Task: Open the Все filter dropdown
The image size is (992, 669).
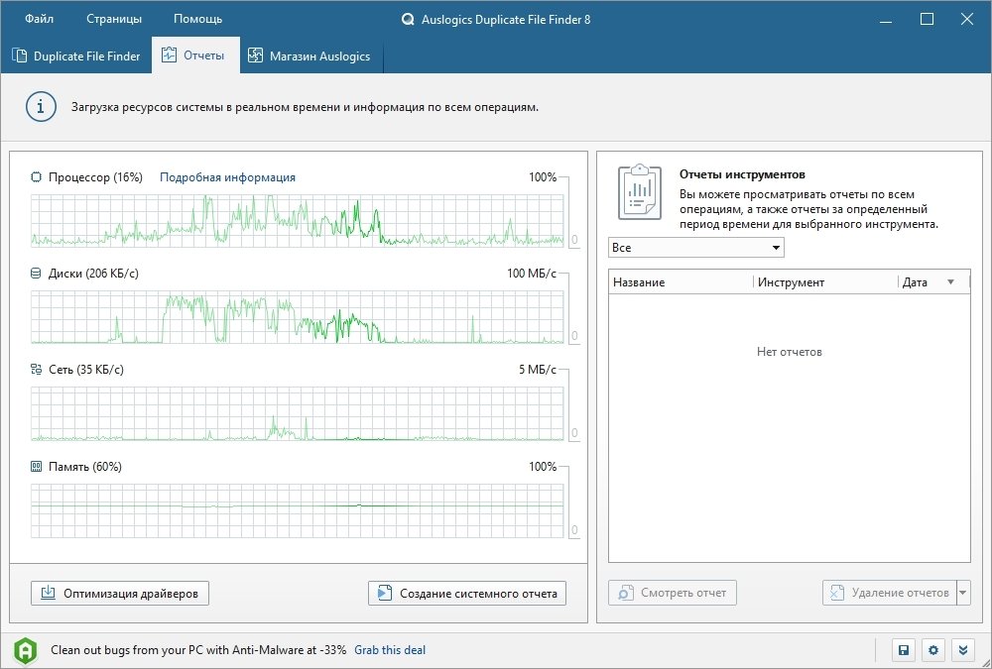Action: tap(695, 248)
